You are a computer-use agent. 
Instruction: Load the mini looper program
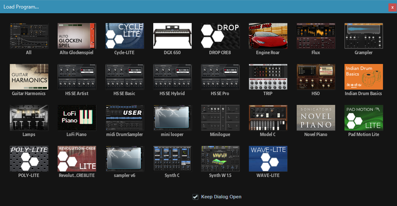pyautogui.click(x=172, y=118)
